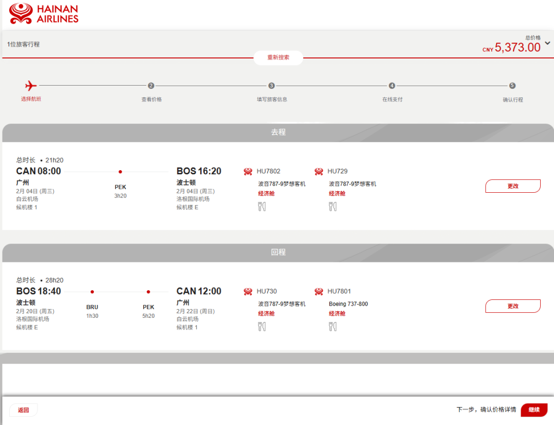This screenshot has width=554, height=425.
Task: Click the 继续 continue button
Action: (x=533, y=410)
